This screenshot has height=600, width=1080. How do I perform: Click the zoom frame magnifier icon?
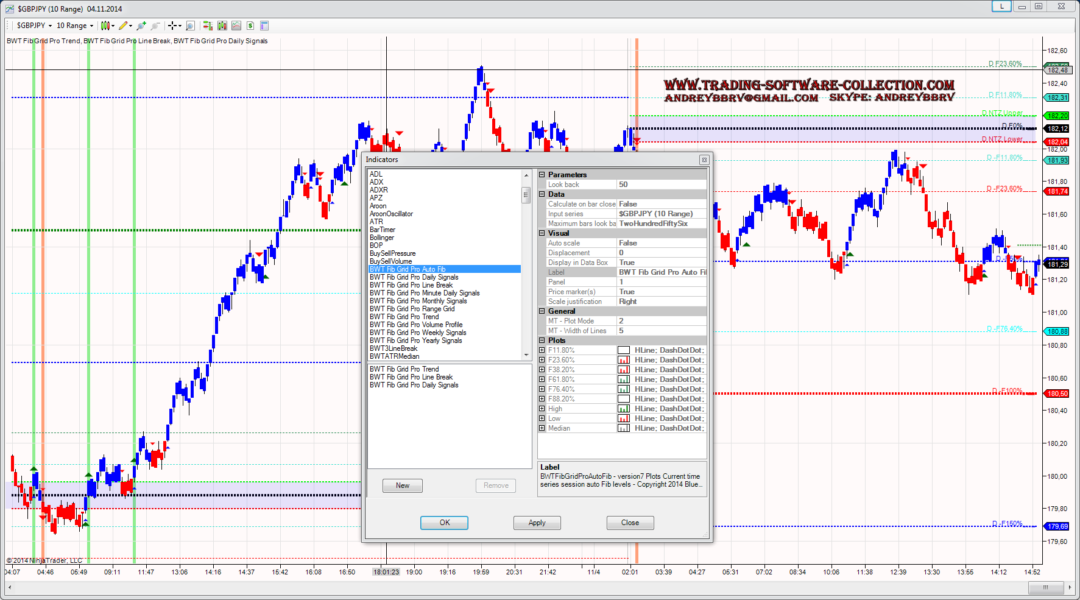point(190,26)
